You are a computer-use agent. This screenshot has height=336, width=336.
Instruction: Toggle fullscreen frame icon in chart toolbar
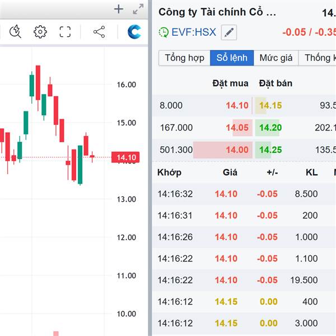coord(66,32)
